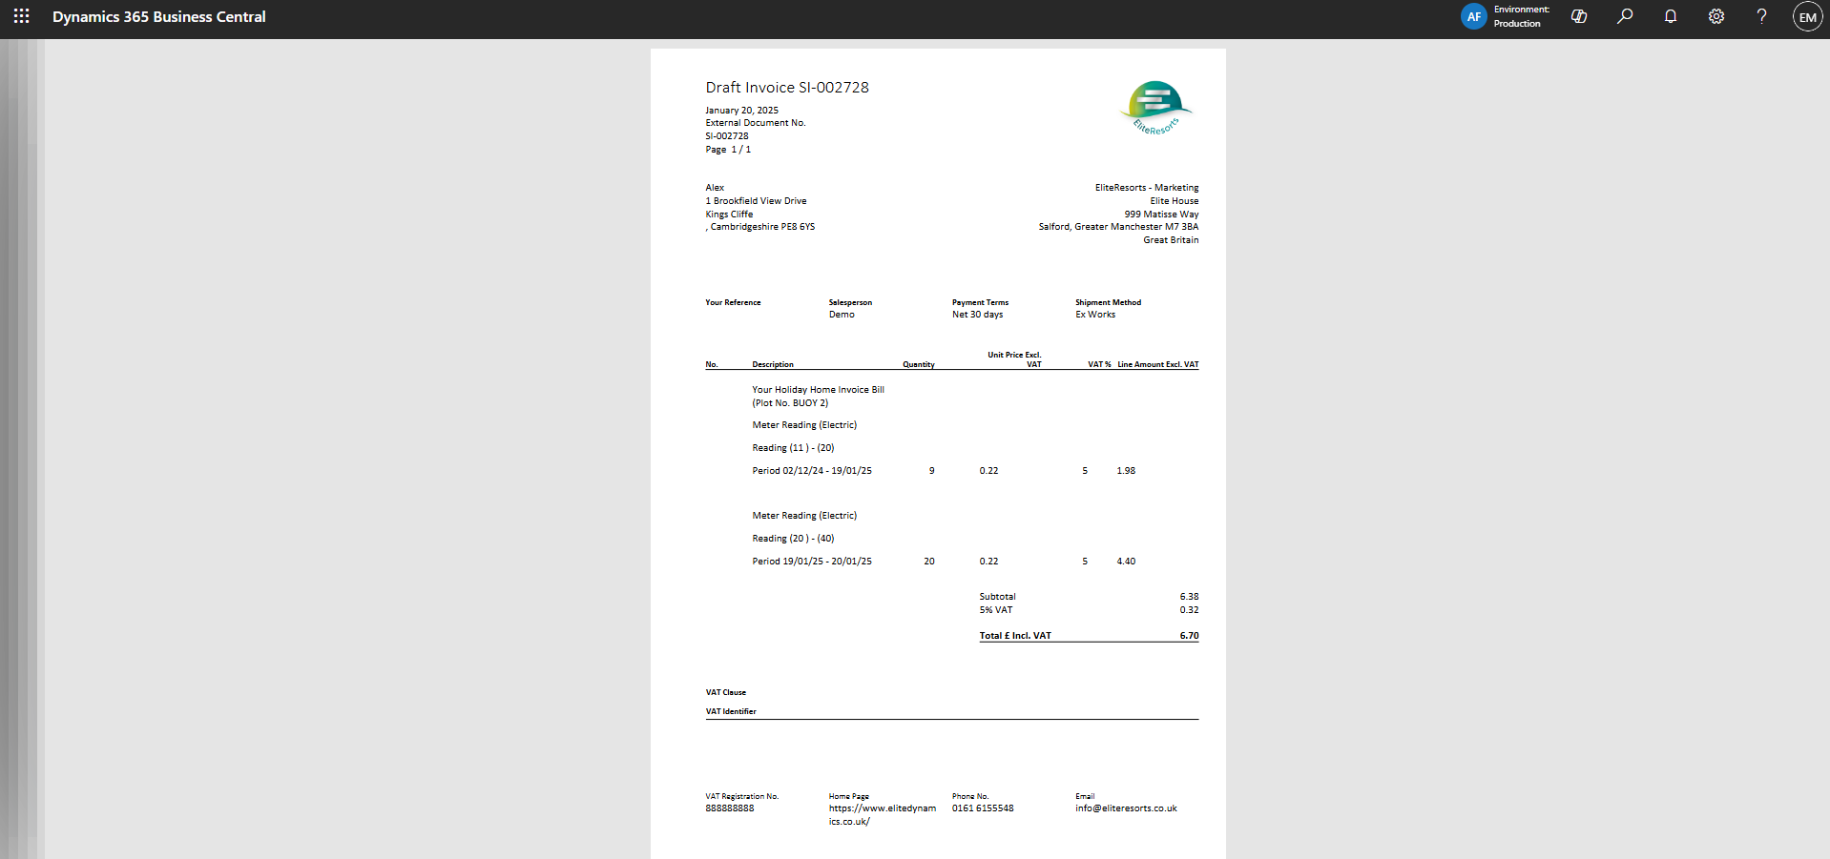Click phone number 0161 6155548
The image size is (1830, 859).
click(x=983, y=808)
